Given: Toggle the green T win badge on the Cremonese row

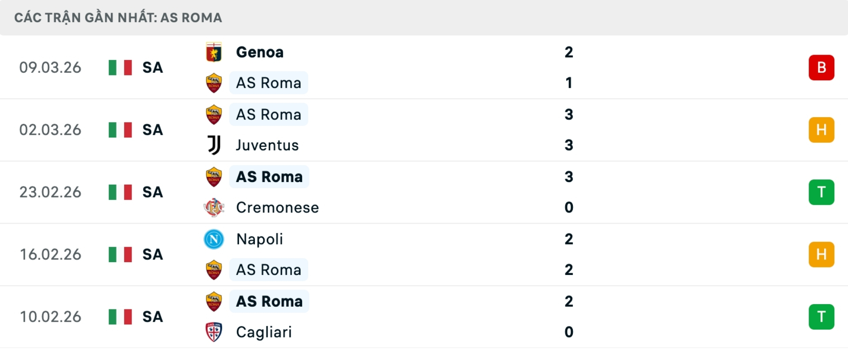Looking at the screenshot, I should (821, 192).
